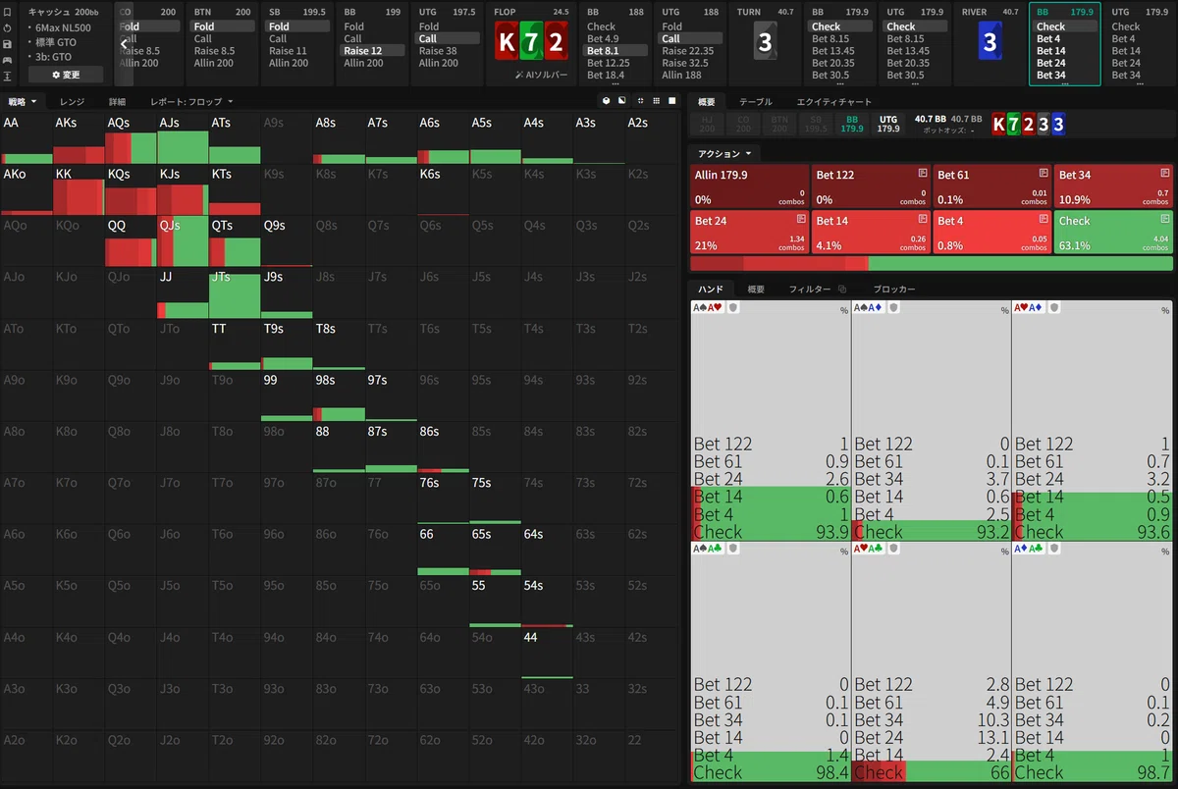Click the collapse header icon in left sidebar

[x=8, y=76]
